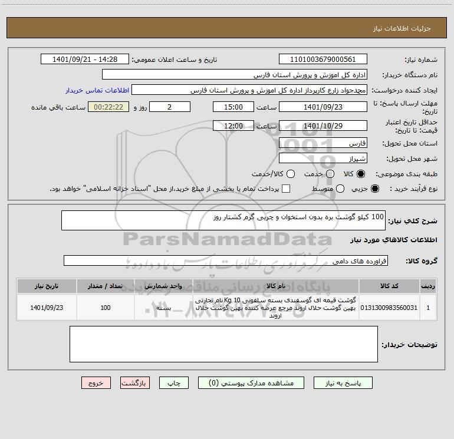Viewport: 454px width, 439px height.
Task: Click the ردیف column header
Action: [x=428, y=286]
